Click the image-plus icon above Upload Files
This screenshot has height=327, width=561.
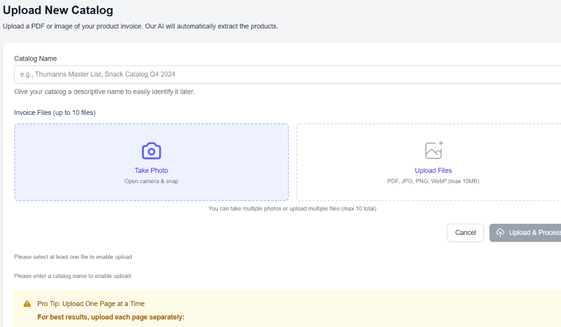point(433,150)
